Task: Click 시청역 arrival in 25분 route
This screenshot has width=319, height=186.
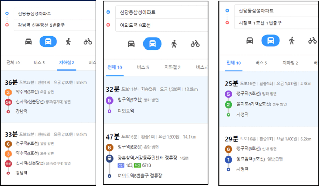Action: point(242,114)
